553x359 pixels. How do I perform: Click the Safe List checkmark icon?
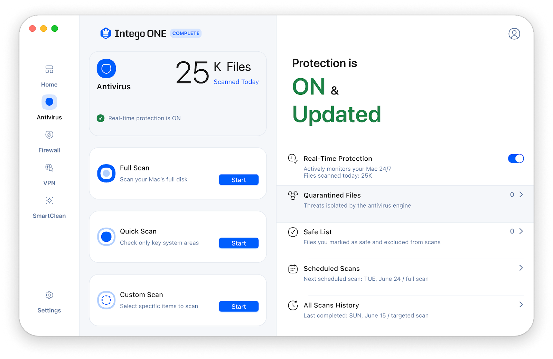pos(293,232)
